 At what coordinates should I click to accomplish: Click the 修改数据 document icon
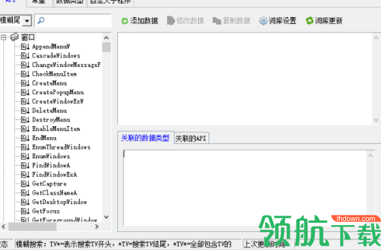(171, 20)
